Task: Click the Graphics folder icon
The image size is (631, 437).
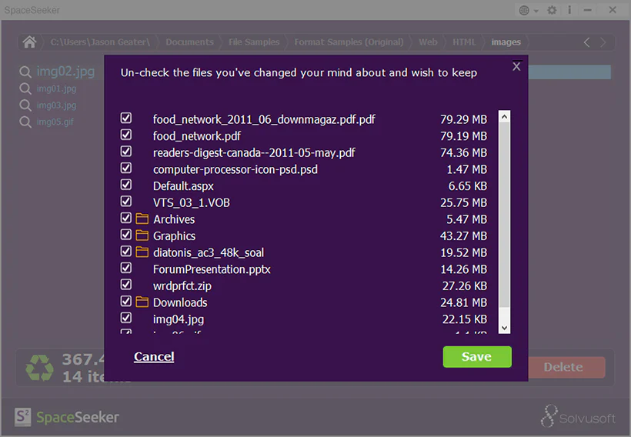Action: click(x=142, y=235)
